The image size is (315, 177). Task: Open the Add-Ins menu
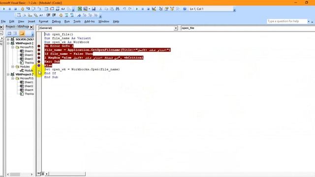(x=90, y=22)
